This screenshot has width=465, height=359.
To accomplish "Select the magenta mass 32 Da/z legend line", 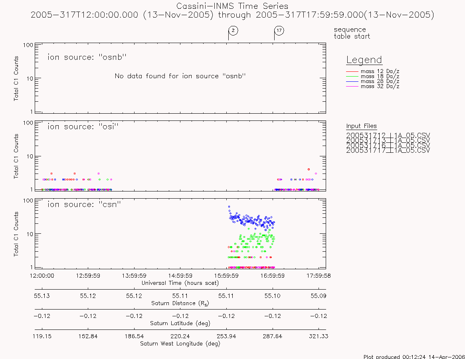I will (x=352, y=86).
